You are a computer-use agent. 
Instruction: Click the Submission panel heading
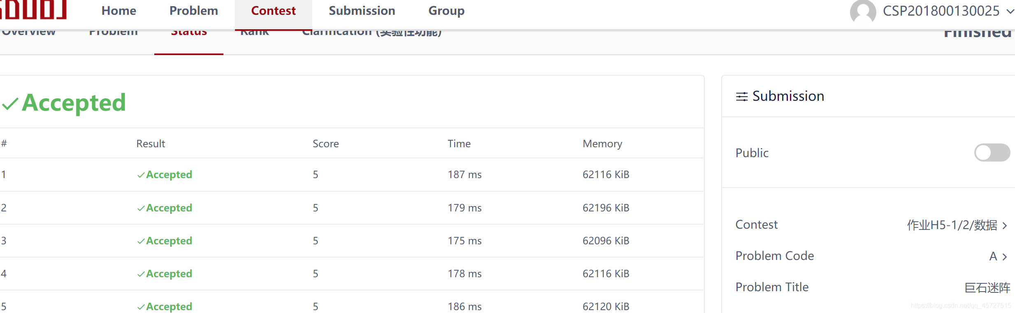point(788,96)
